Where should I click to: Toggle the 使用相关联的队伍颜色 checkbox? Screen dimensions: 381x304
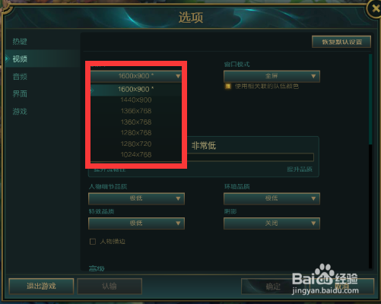point(227,87)
